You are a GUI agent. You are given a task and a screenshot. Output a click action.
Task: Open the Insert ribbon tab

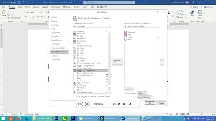(x=20, y=7)
